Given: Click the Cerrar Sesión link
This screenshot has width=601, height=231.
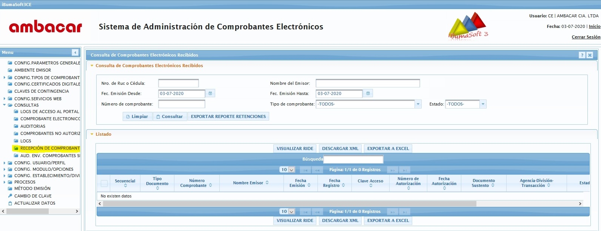Looking at the screenshot, I should click(586, 37).
